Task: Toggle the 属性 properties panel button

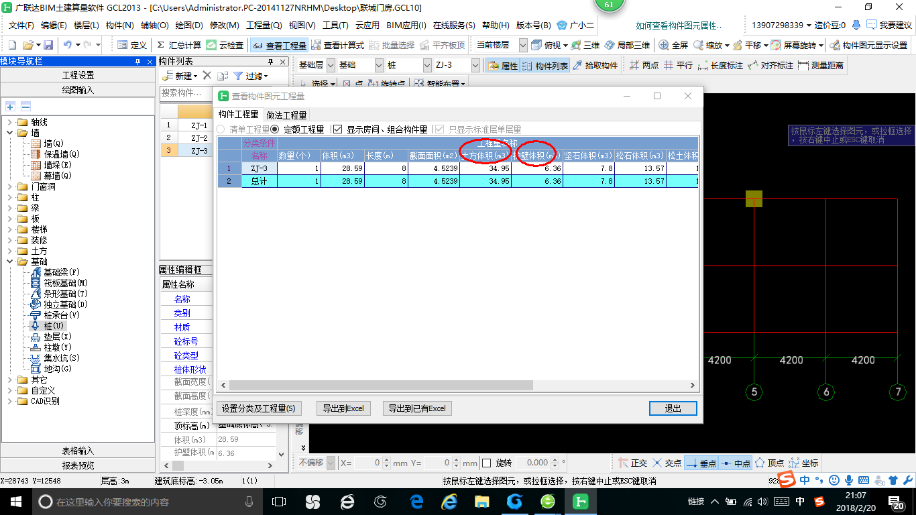Action: [502, 66]
